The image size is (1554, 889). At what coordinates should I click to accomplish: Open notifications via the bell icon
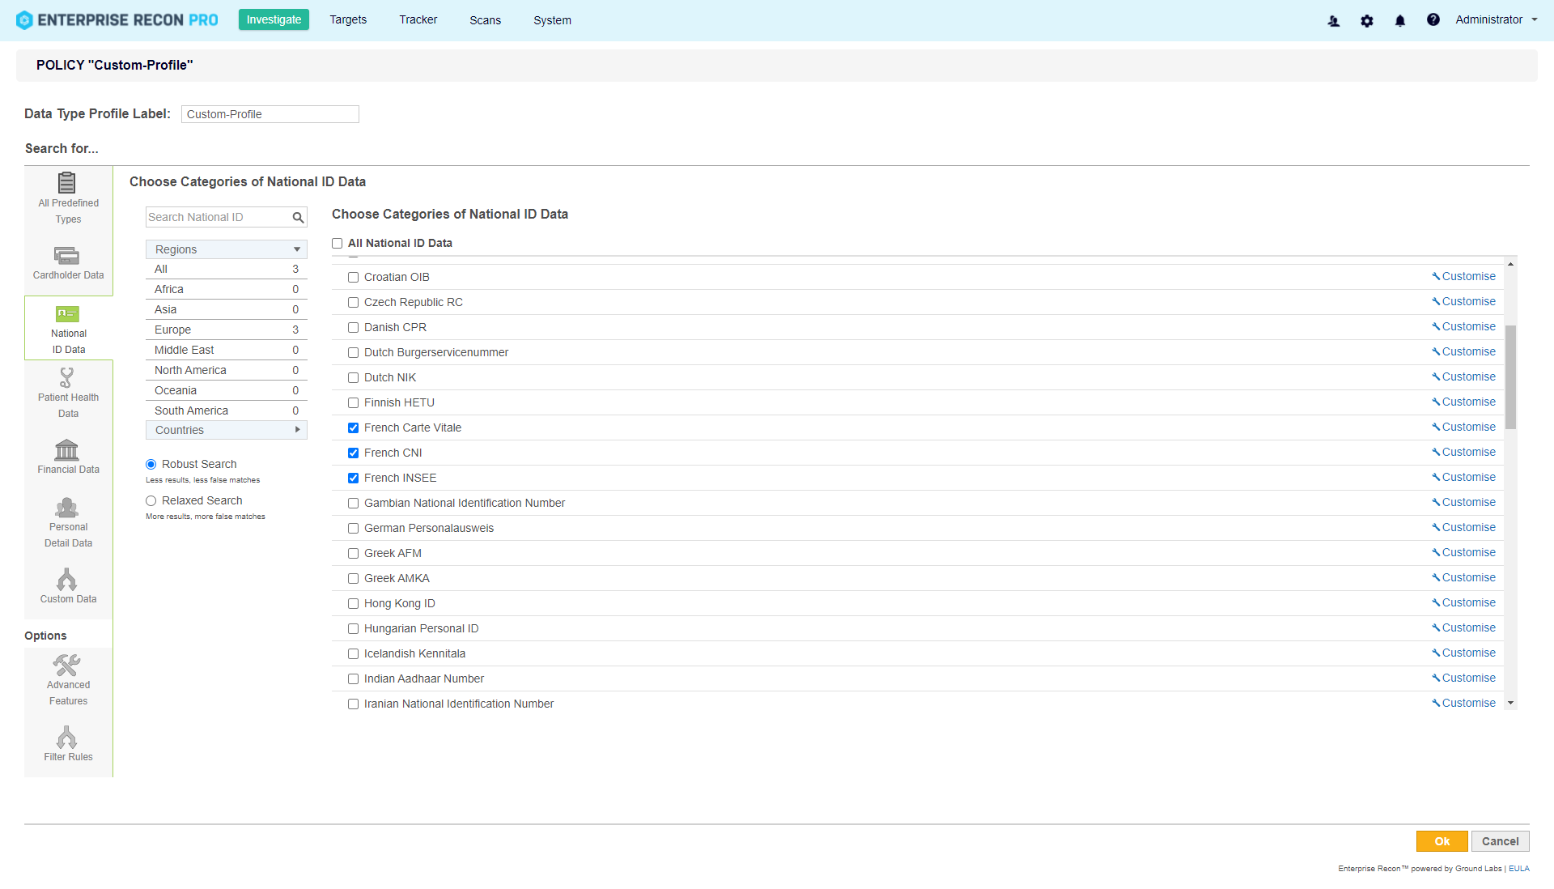click(x=1400, y=20)
